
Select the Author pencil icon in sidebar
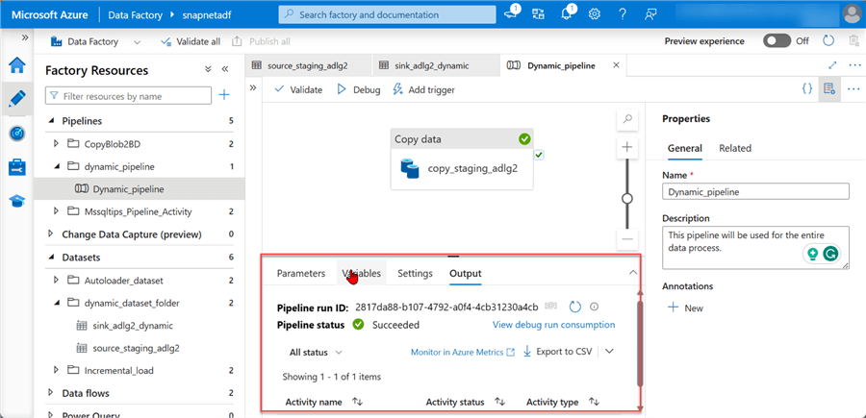pyautogui.click(x=17, y=99)
